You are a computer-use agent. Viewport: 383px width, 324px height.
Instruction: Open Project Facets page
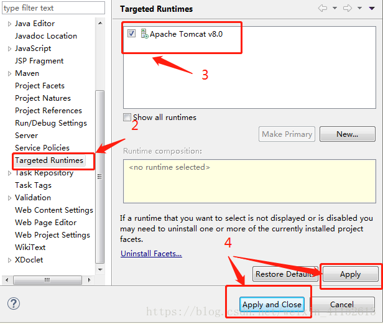pos(40,86)
